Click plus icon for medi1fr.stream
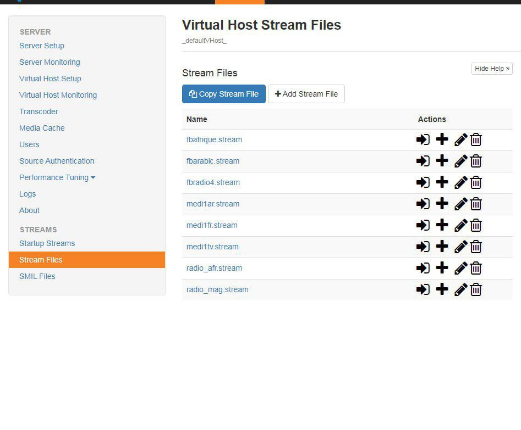 [442, 225]
